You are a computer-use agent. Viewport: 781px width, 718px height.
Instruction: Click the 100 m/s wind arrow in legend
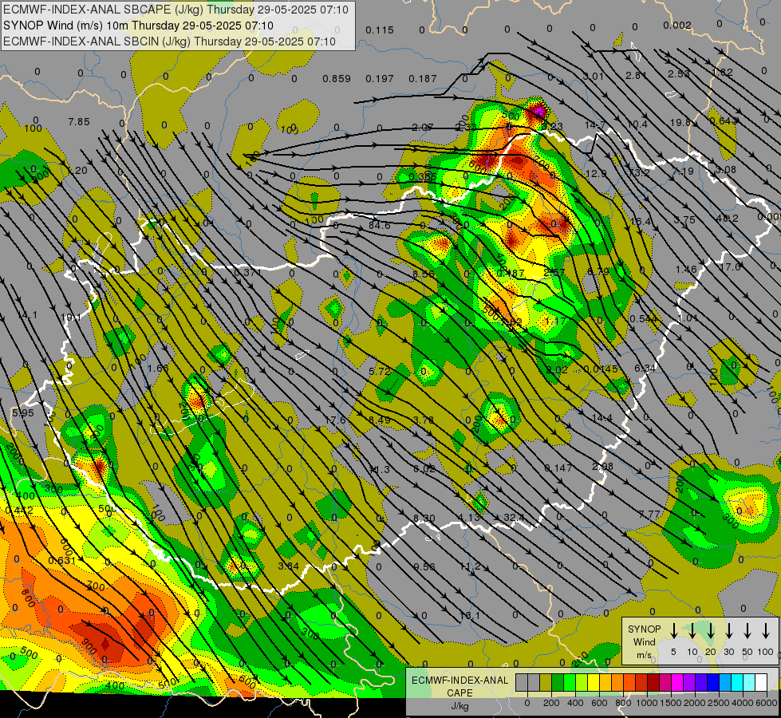click(x=766, y=631)
